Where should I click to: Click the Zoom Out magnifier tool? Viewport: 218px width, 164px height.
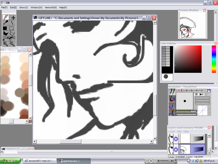tap(12, 44)
